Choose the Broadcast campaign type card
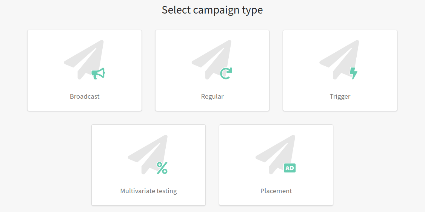The image size is (425, 212). (85, 70)
